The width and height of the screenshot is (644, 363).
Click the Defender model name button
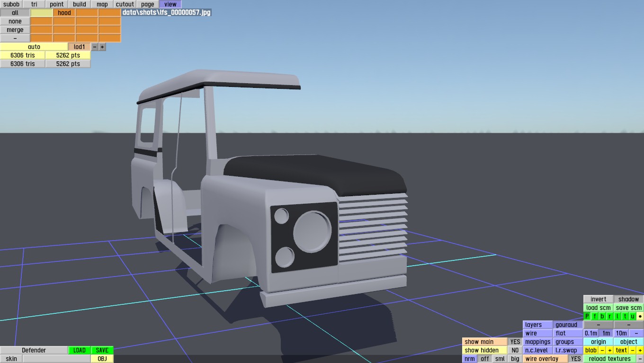click(x=34, y=350)
